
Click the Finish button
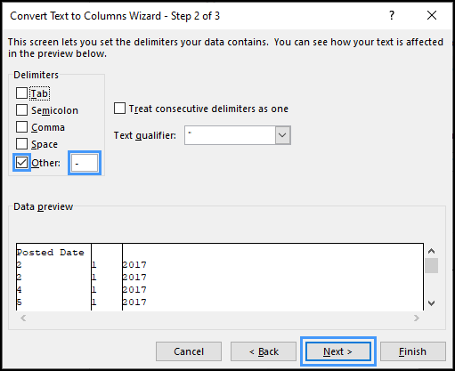click(x=413, y=351)
